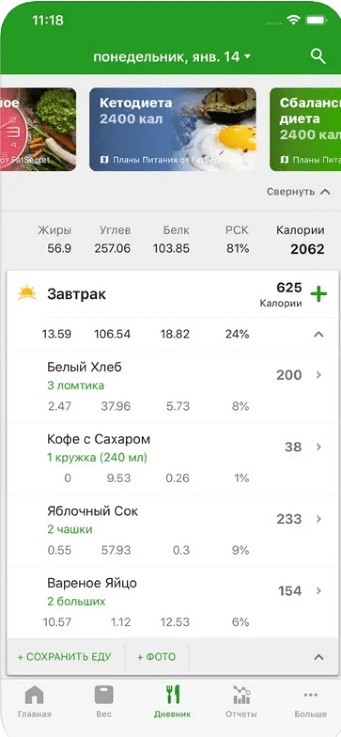Viewport: 341px width, 737px height.
Task: Select the Дневник fork and knife icon
Action: click(172, 696)
